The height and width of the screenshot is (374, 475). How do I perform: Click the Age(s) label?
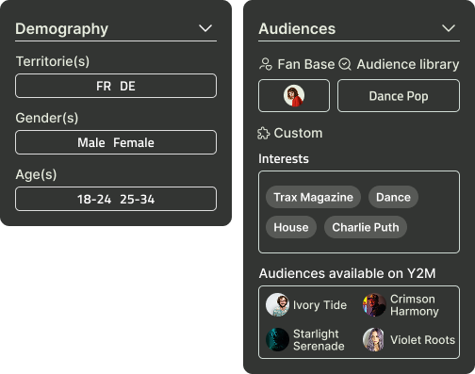[x=36, y=174]
